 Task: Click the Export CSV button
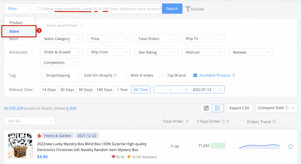[x=239, y=108]
